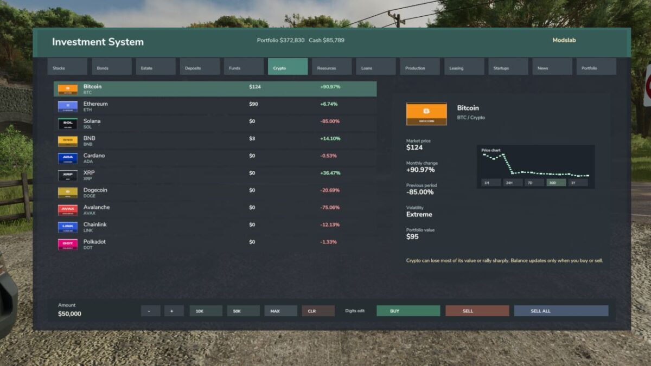Select the Ethereum row

click(x=215, y=107)
